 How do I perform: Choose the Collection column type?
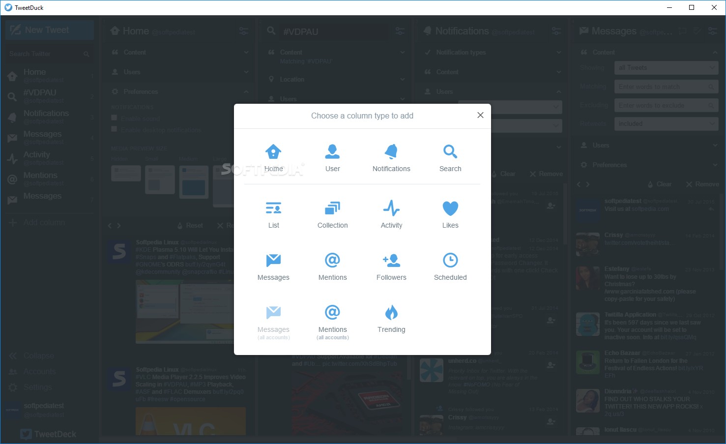(x=332, y=214)
